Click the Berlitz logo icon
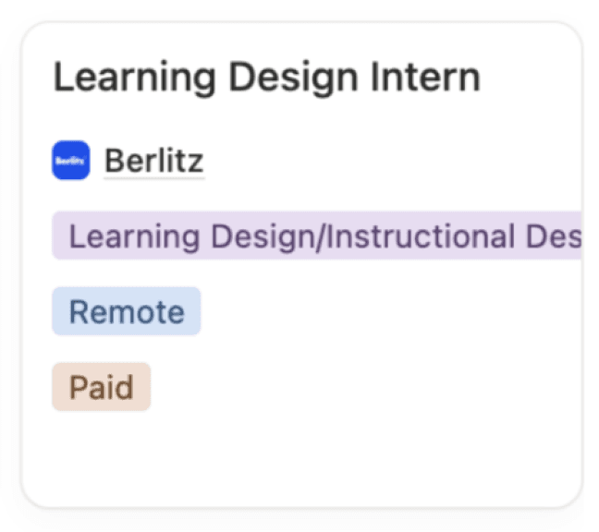 coord(71,161)
